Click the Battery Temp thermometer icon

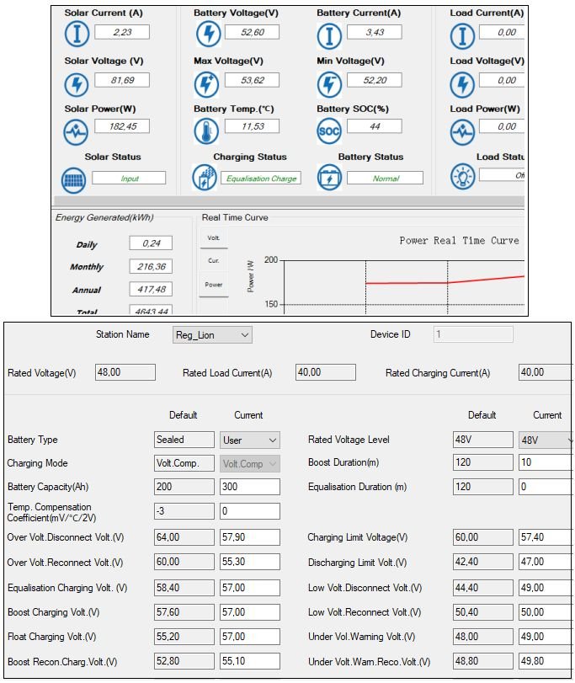pyautogui.click(x=206, y=131)
